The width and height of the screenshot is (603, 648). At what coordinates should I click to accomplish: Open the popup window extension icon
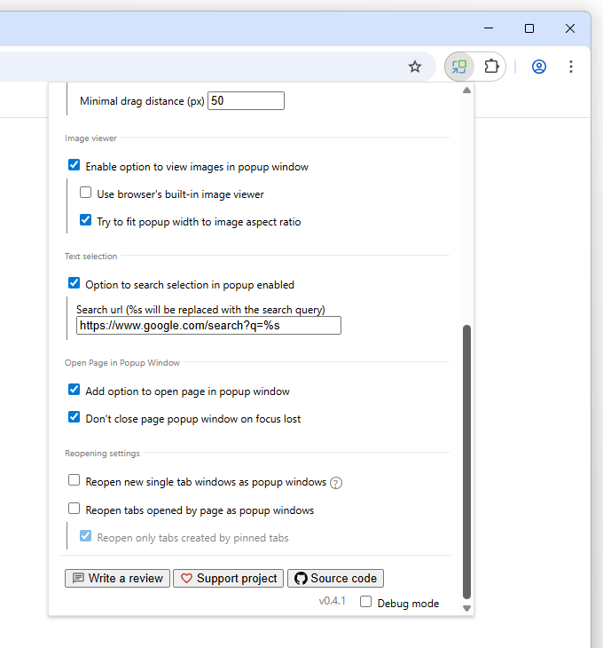click(459, 67)
